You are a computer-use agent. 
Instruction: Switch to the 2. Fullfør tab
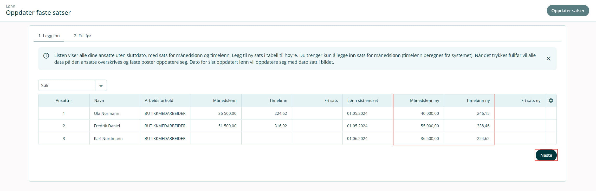coord(82,36)
